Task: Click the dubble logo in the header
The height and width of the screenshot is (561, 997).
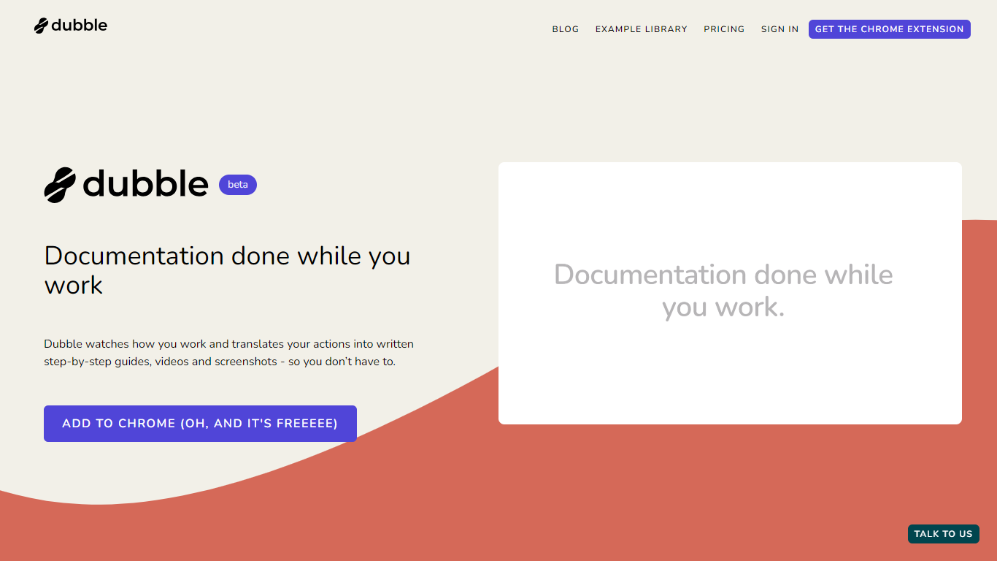Action: click(71, 26)
